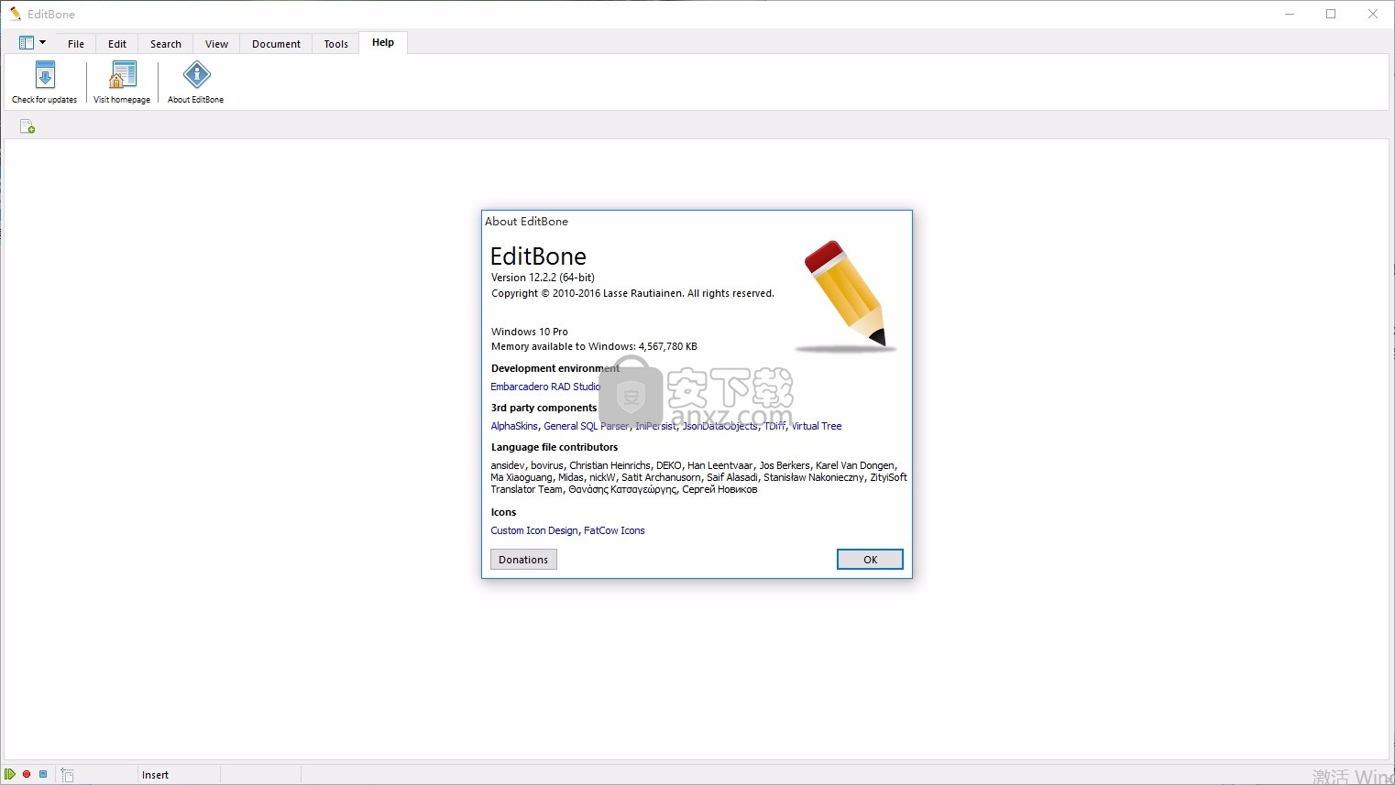Click the Visit homepage icon
This screenshot has height=785, width=1395.
point(123,74)
